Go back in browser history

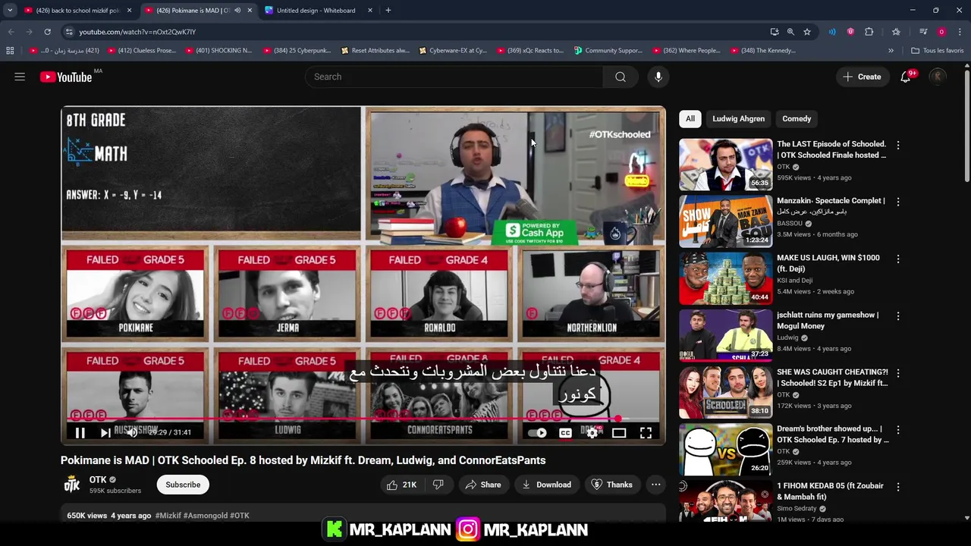[x=11, y=32]
